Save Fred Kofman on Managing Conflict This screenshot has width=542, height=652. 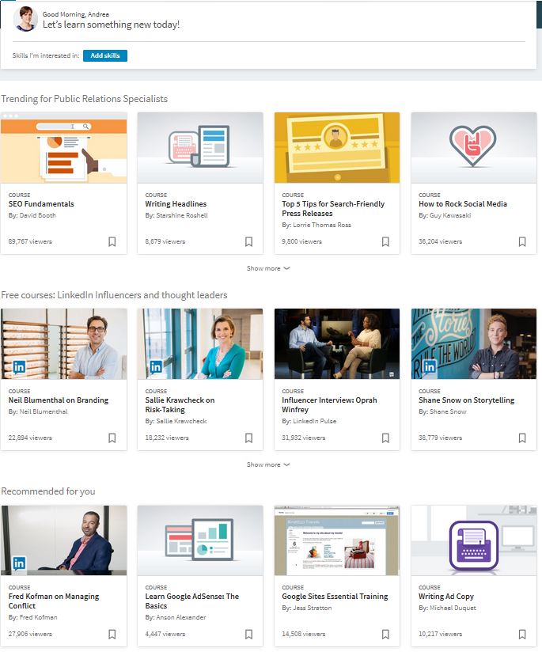tap(112, 634)
